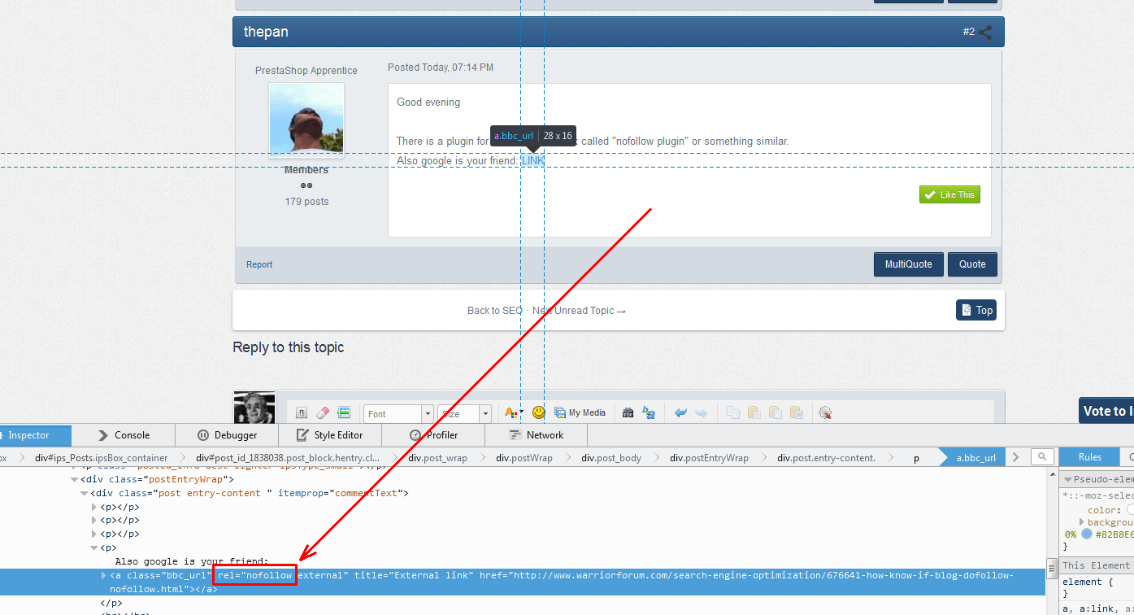The height and width of the screenshot is (615, 1134).
Task: Open the Debugger tab
Action: (228, 435)
